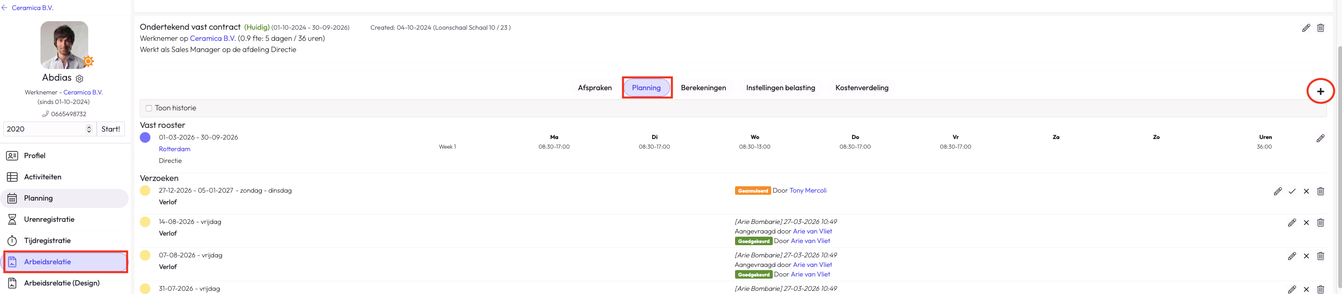This screenshot has height=294, width=1342.
Task: Switch to the Berekeningen tab
Action: pos(703,88)
